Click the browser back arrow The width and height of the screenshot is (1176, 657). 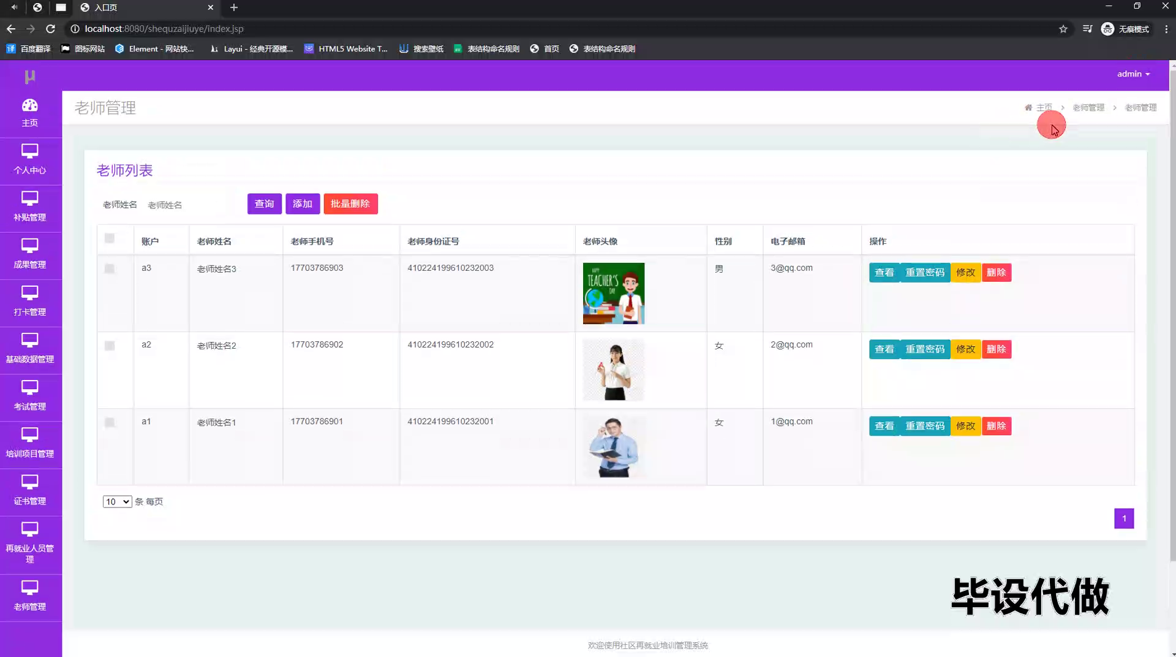point(11,29)
